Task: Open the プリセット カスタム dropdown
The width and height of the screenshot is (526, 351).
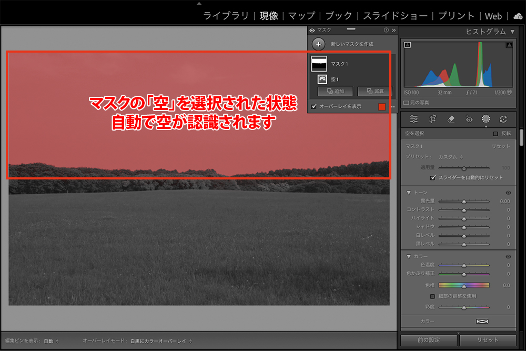Action: [x=451, y=157]
